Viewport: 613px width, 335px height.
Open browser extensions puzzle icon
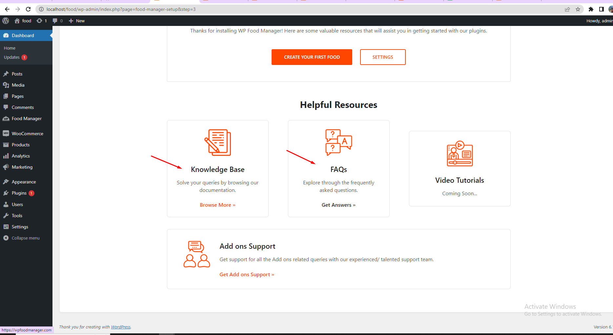click(591, 9)
